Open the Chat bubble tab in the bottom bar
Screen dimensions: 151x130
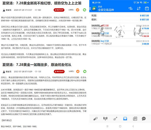point(144,119)
